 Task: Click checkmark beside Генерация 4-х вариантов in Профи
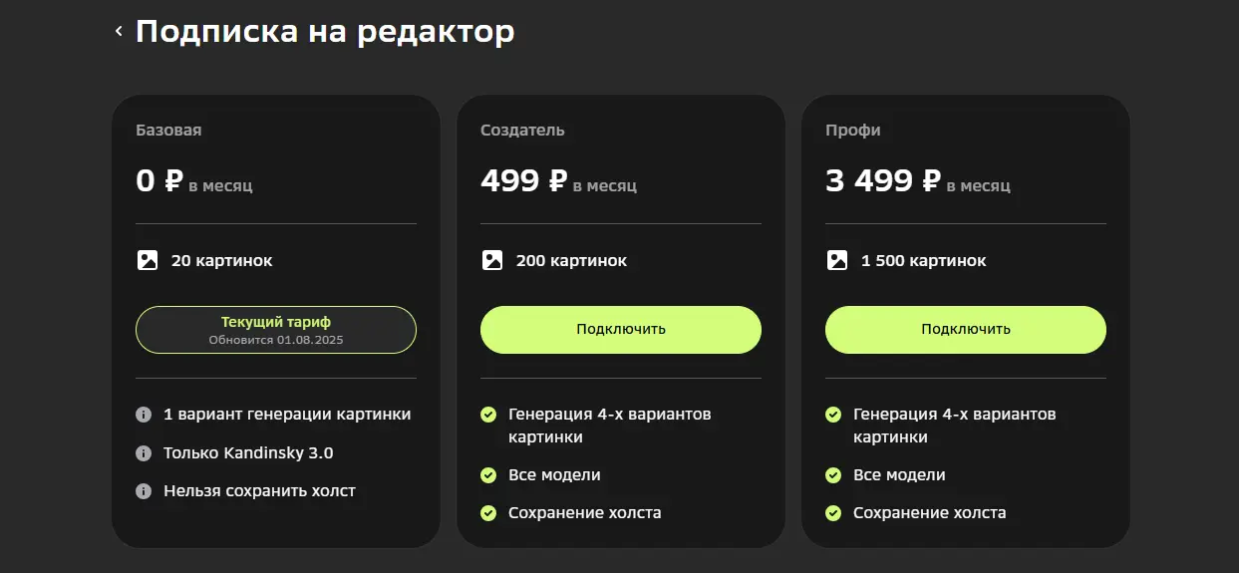point(833,414)
